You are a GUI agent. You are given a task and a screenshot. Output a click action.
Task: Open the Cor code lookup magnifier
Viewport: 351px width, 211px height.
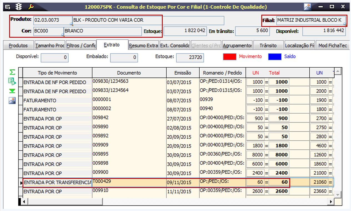click(63, 35)
